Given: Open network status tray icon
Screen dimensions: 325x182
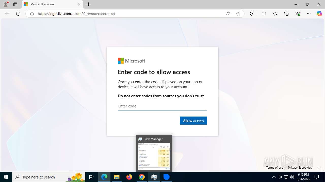Looking at the screenshot, I should (286, 177).
